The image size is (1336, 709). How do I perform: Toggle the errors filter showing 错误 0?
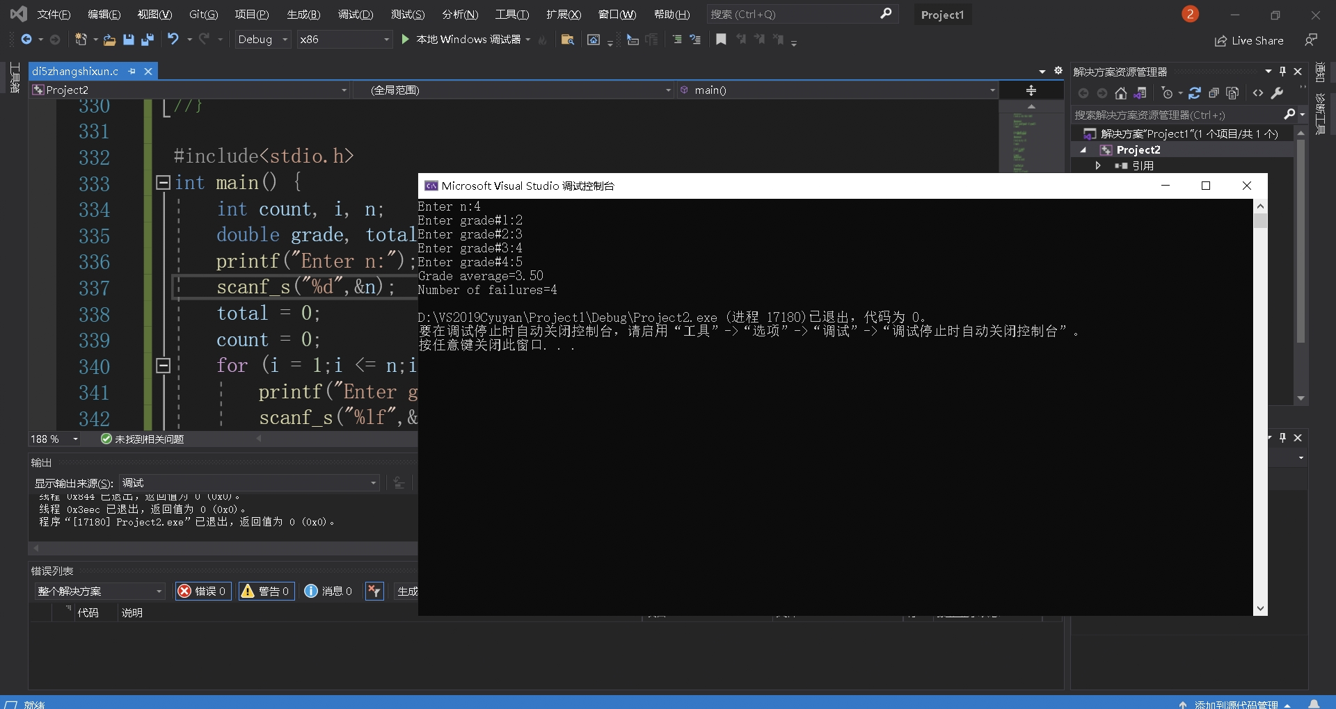click(x=203, y=591)
